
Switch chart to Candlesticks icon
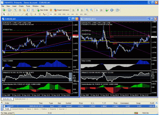78,10
